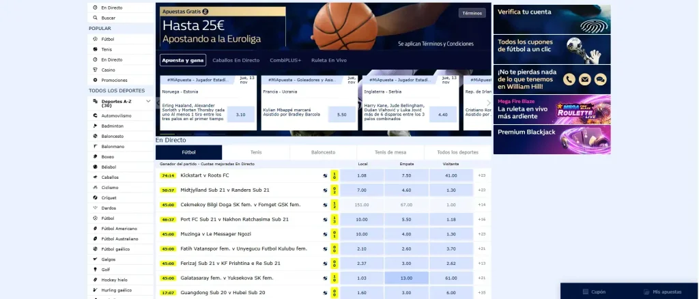Click the Términos button on the banner
The width and height of the screenshot is (699, 299).
[x=472, y=14]
